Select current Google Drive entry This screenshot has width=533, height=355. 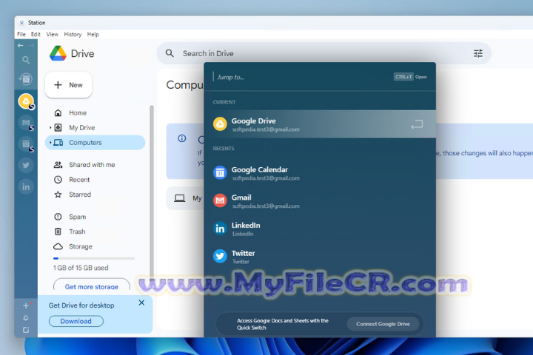(320, 124)
